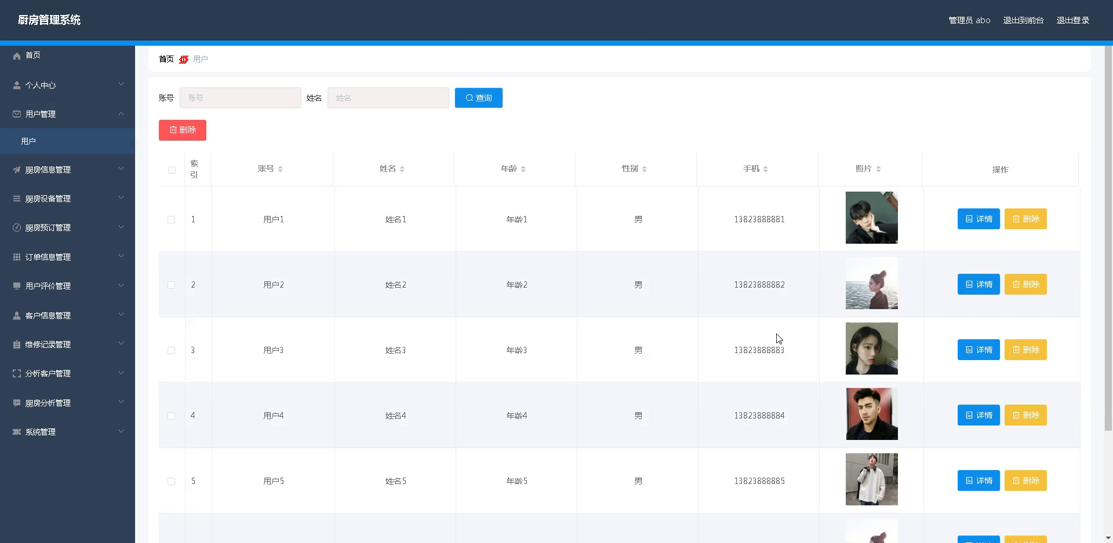This screenshot has width=1113, height=543.
Task: Sort by 性别 column arrows
Action: (x=645, y=169)
